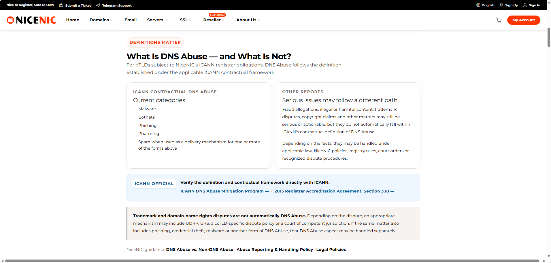The height and width of the screenshot is (263, 551).
Task: Open ICANN DNS Abuse Mitigation Program link
Action: (x=224, y=191)
